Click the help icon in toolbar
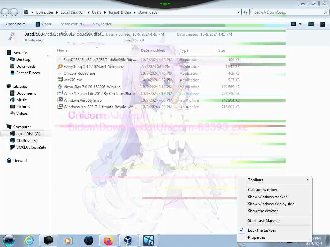The width and height of the screenshot is (330, 247). pyautogui.click(x=322, y=24)
